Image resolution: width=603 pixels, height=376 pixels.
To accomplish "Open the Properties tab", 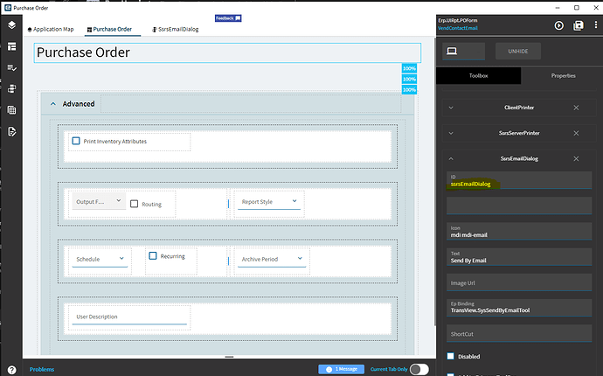I will (563, 76).
